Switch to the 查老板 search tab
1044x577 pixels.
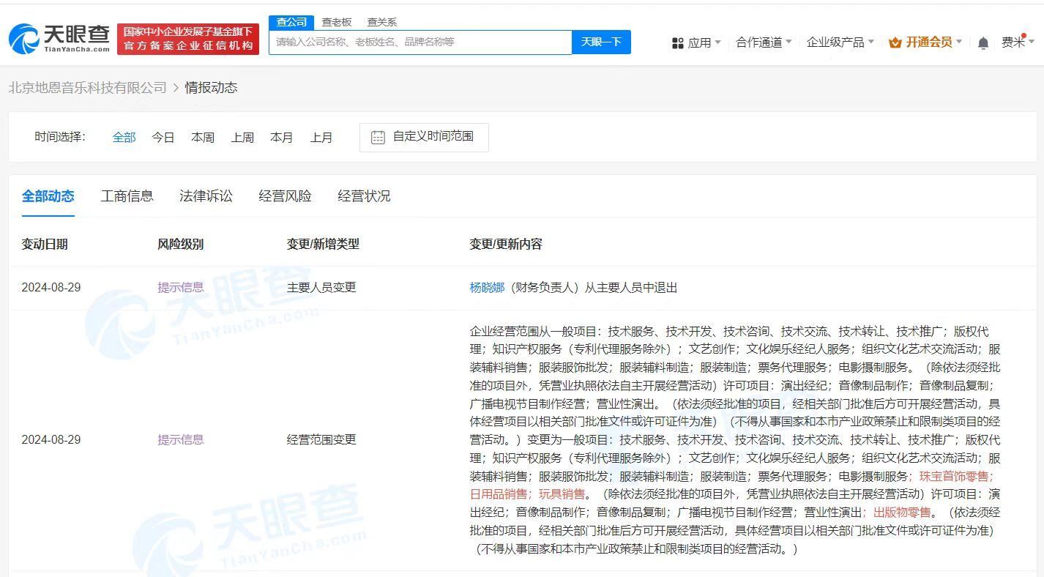(x=336, y=22)
